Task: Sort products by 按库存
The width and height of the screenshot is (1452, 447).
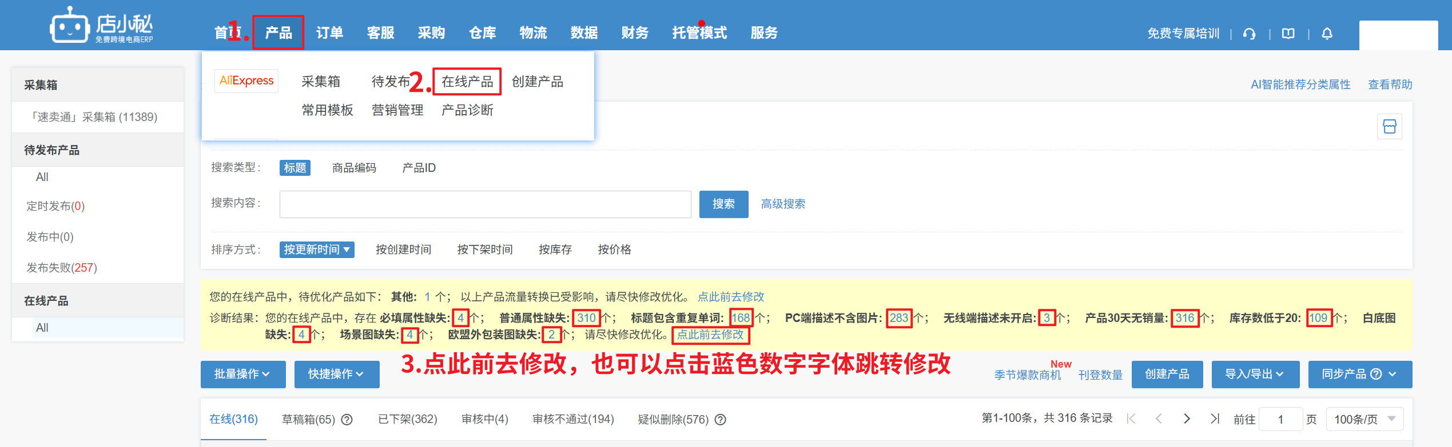Action: [555, 249]
